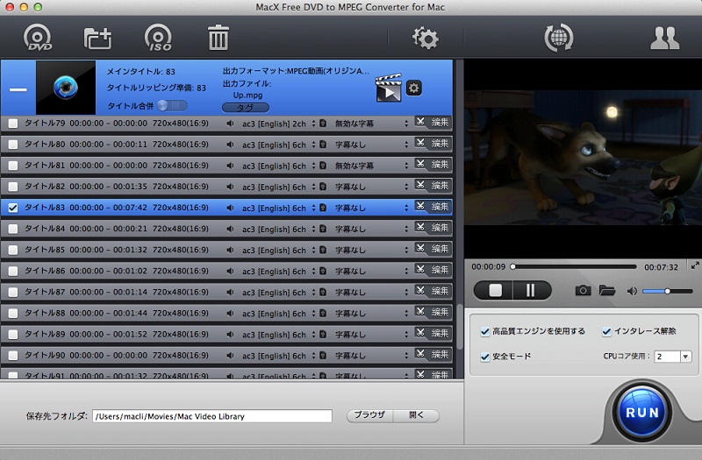This screenshot has width=702, height=460.
Task: Click the clapperboard output profile icon
Action: pyautogui.click(x=388, y=88)
